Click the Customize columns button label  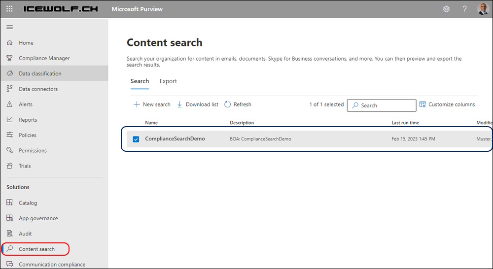point(452,104)
